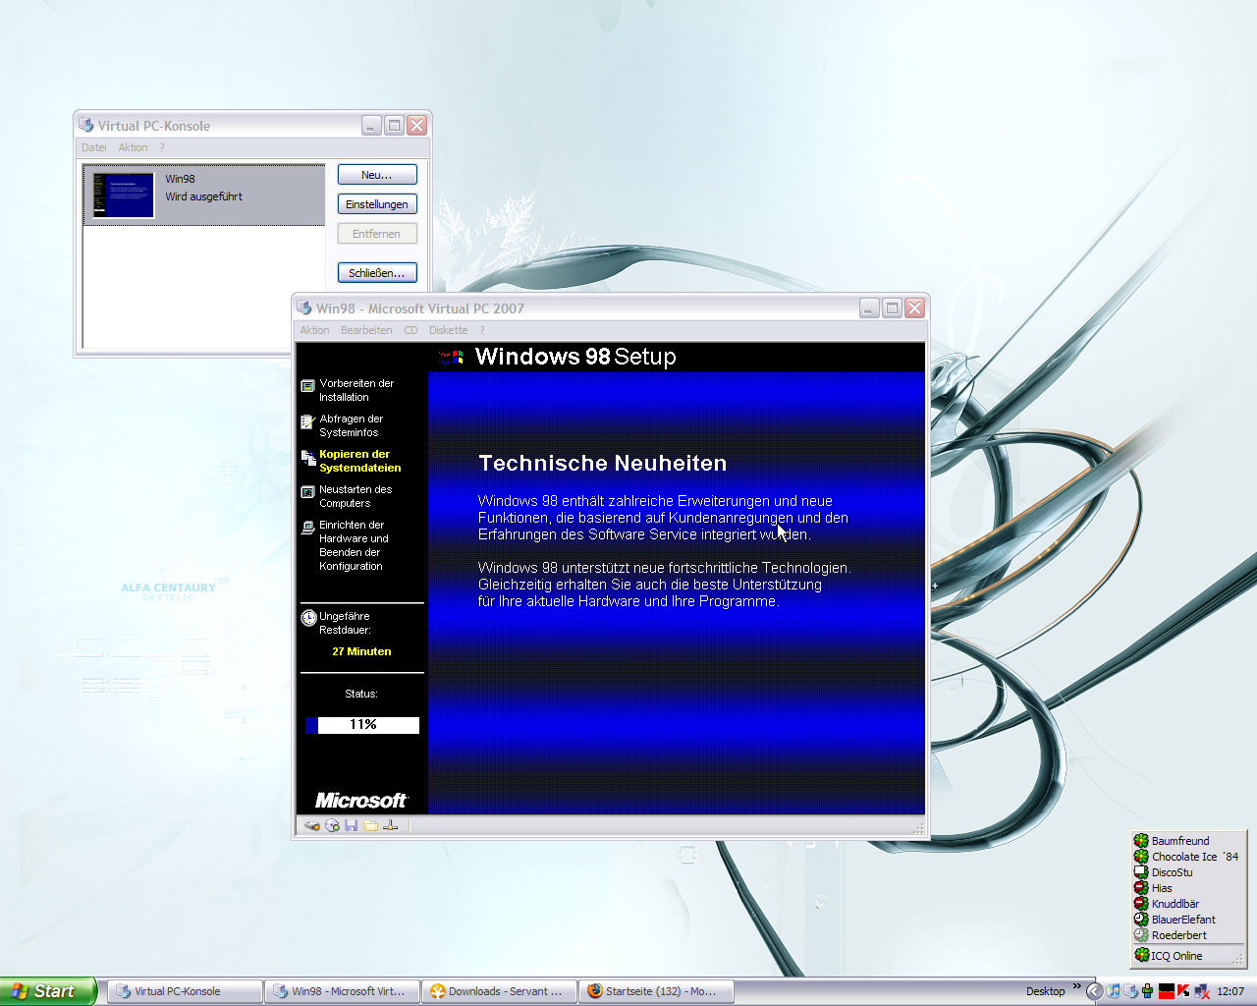Click the Technische Neuheiten heading

(x=603, y=463)
